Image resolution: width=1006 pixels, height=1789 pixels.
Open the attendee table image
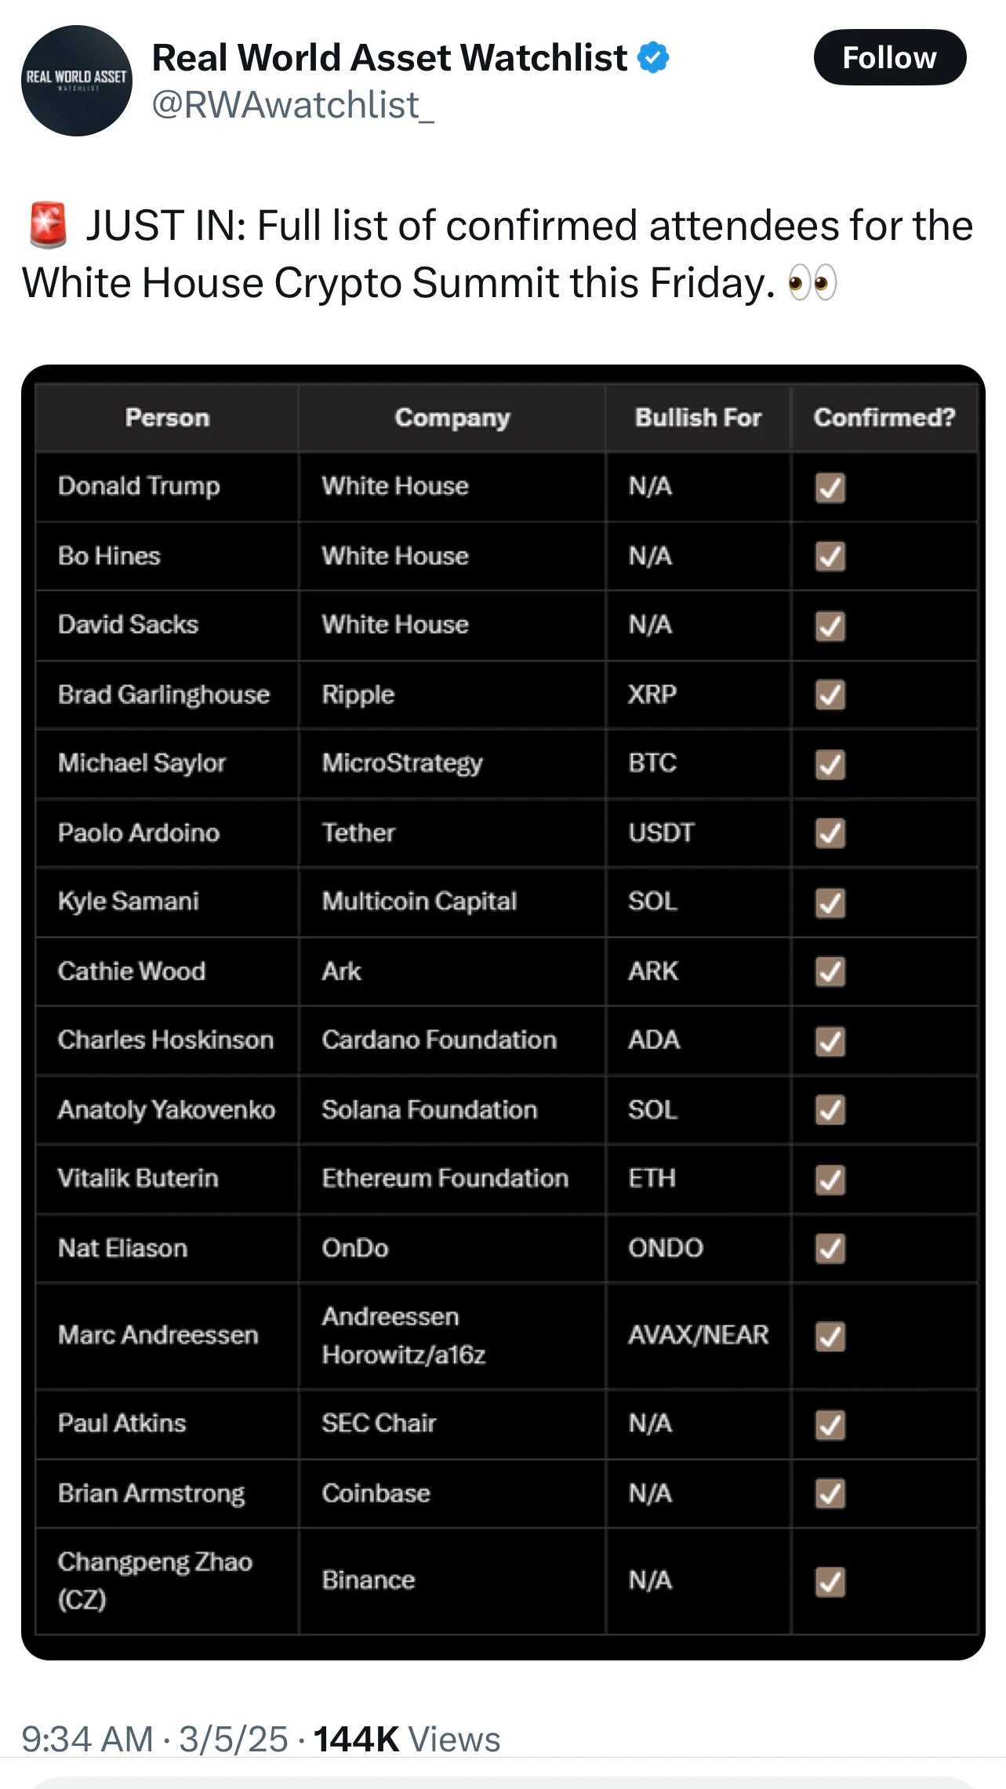coord(503,1012)
